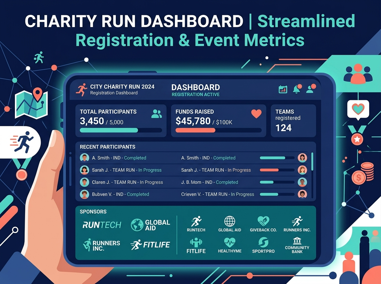
Task: Open the user profile icon in header
Action: (311, 89)
